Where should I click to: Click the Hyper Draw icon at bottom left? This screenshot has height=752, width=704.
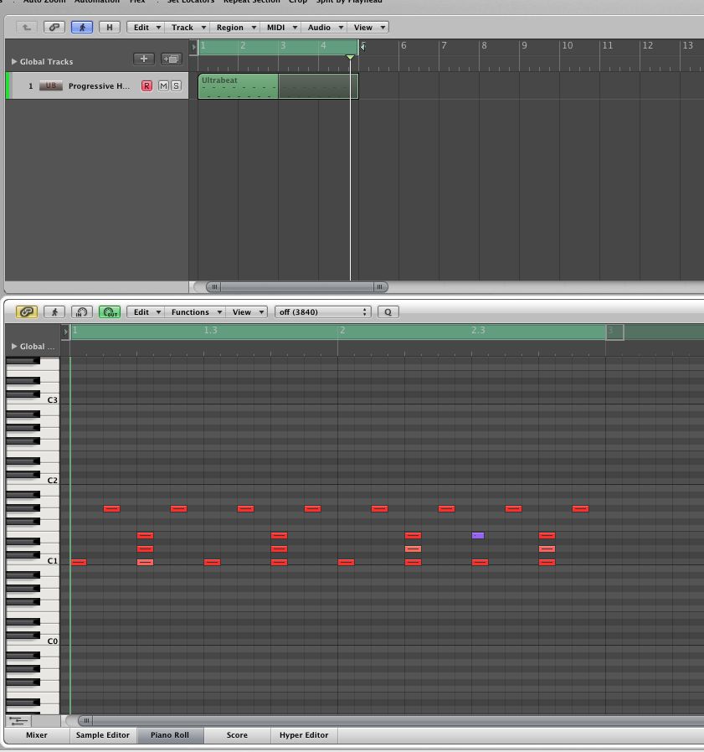pos(18,721)
